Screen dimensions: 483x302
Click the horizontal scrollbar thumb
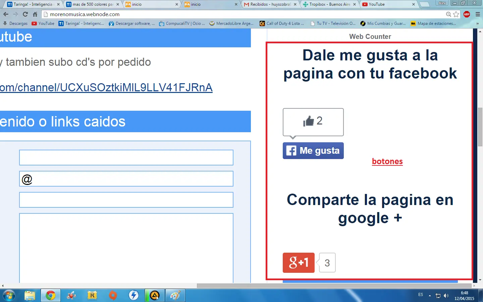tap(334, 286)
